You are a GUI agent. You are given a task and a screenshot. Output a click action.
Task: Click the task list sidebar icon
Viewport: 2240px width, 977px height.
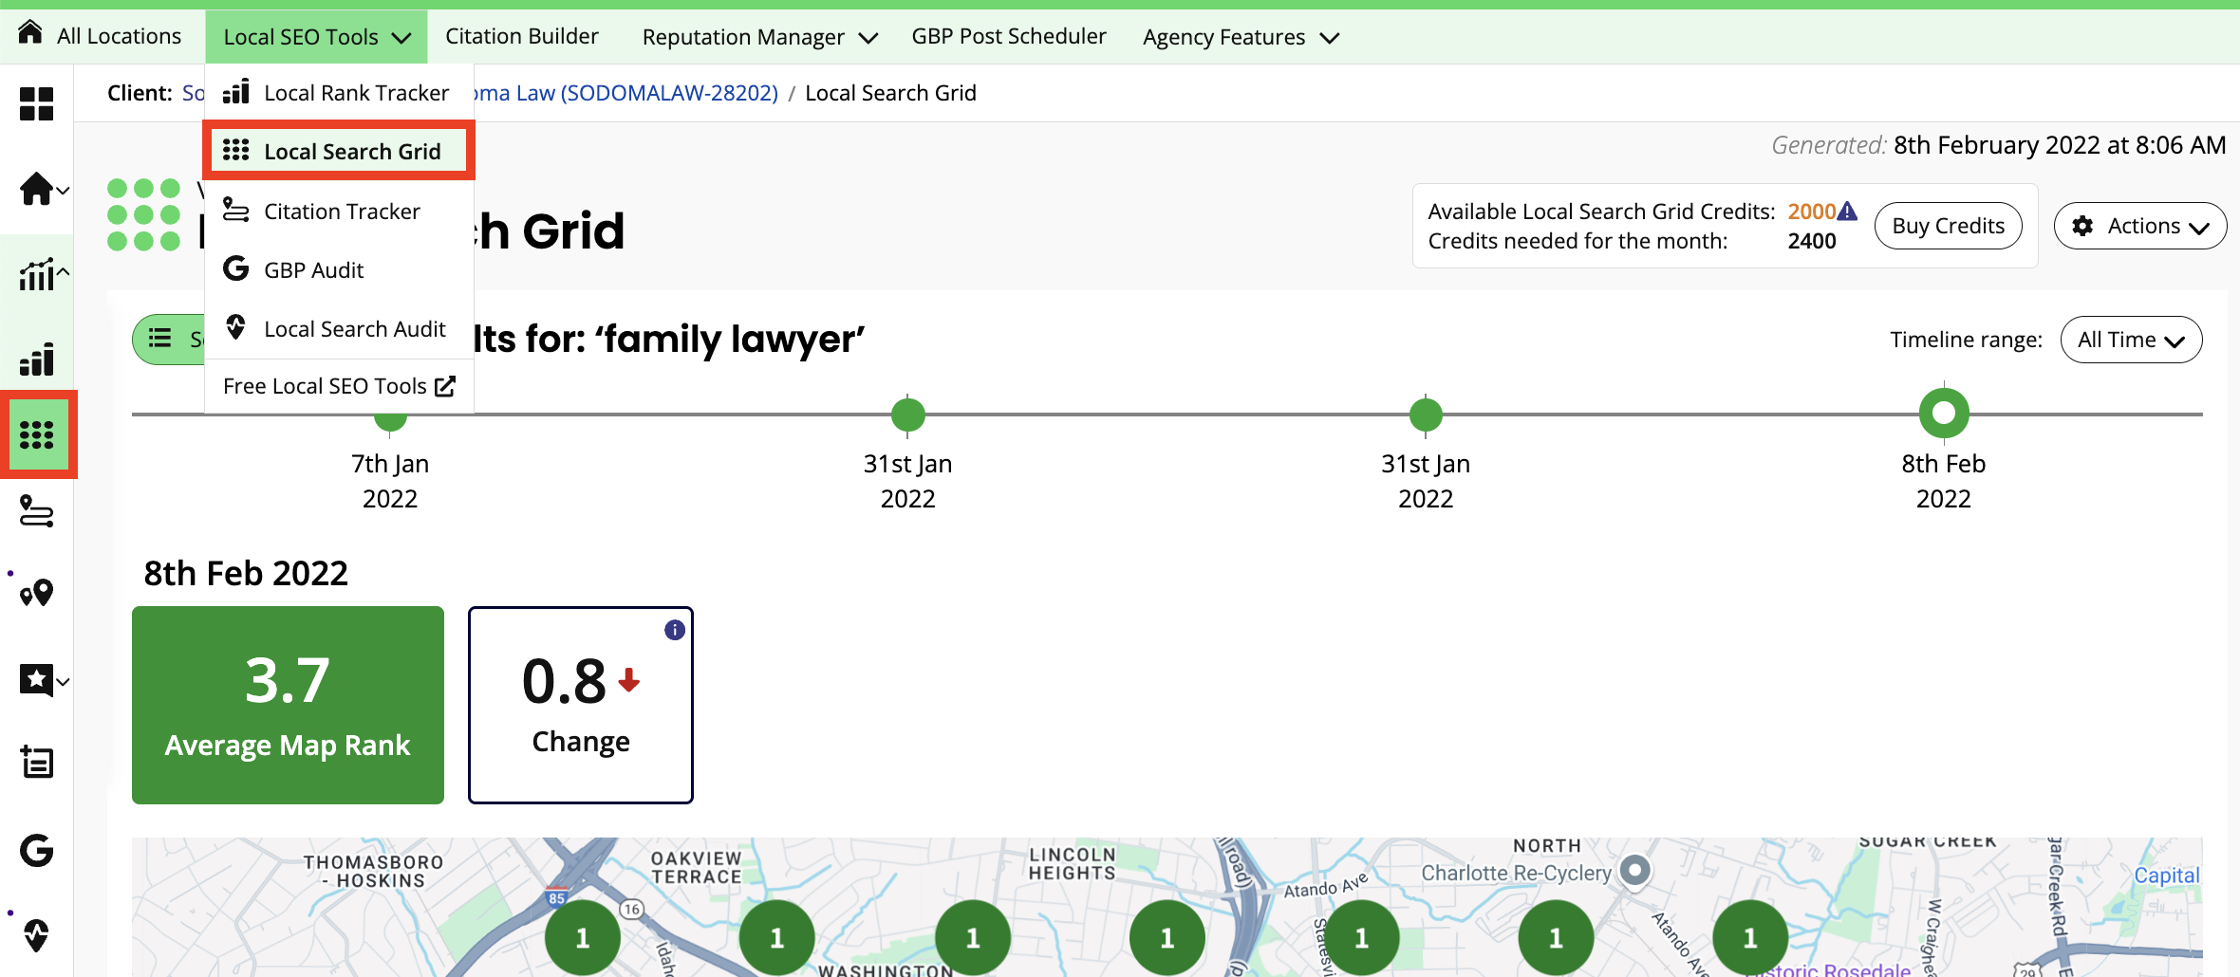pyautogui.click(x=37, y=762)
